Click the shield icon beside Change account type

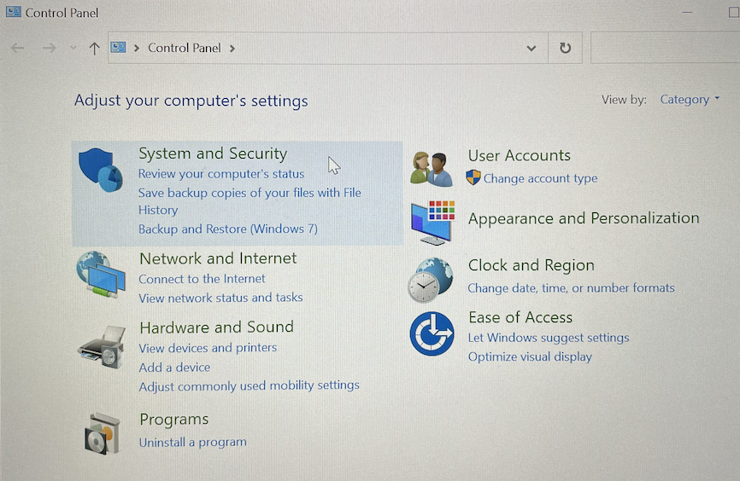pos(473,177)
